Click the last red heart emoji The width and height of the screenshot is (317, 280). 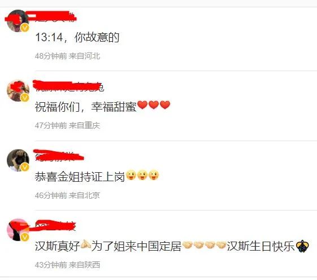tap(165, 105)
